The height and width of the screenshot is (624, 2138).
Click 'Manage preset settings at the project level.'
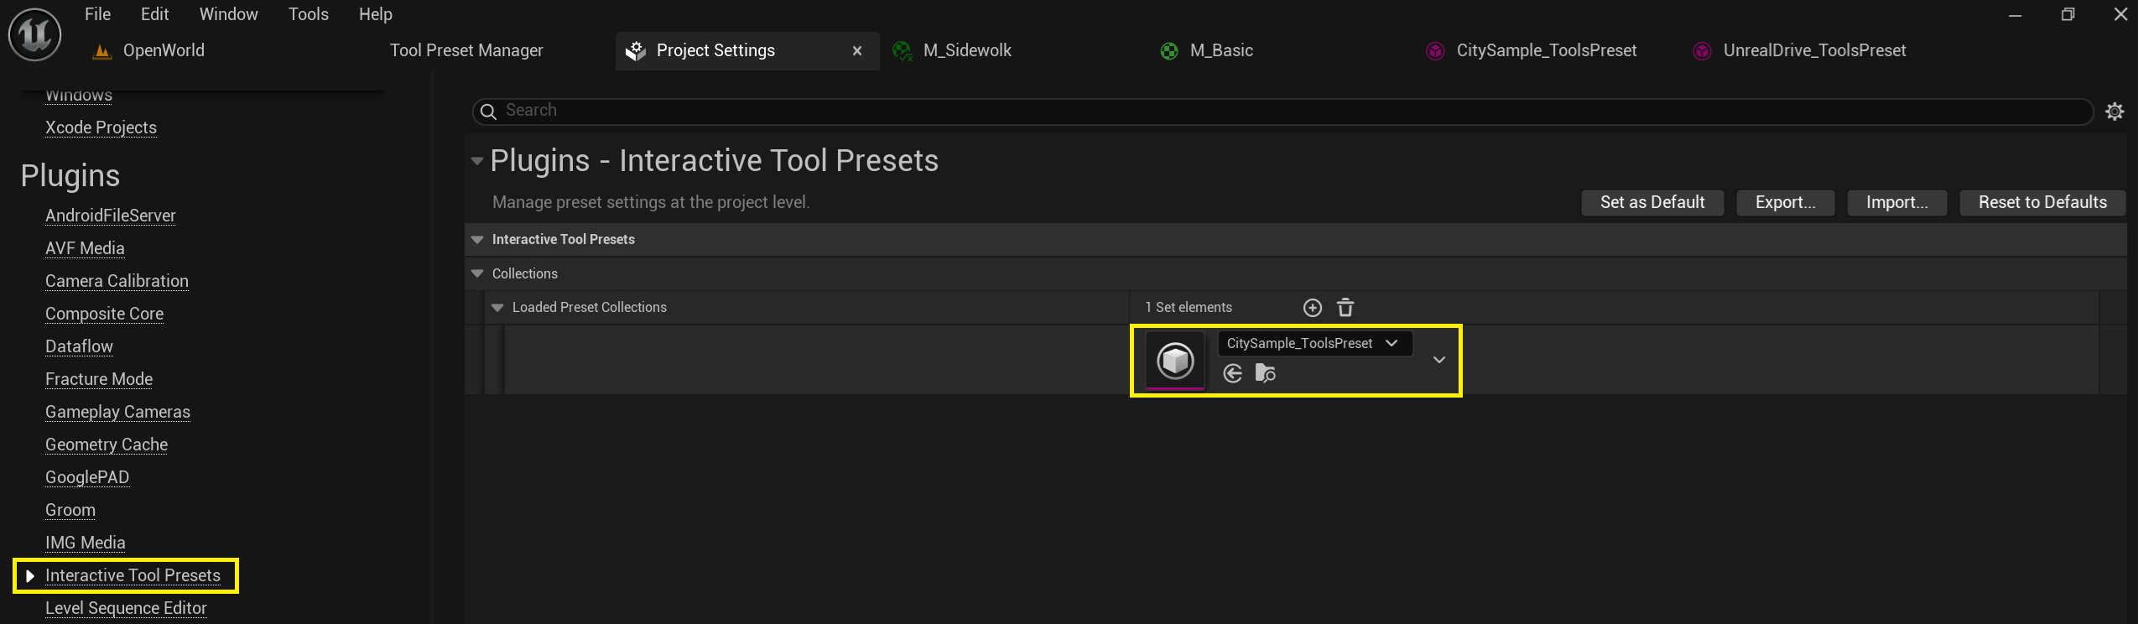651,202
